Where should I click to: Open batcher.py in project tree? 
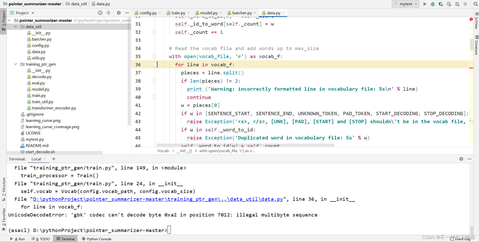point(42,39)
